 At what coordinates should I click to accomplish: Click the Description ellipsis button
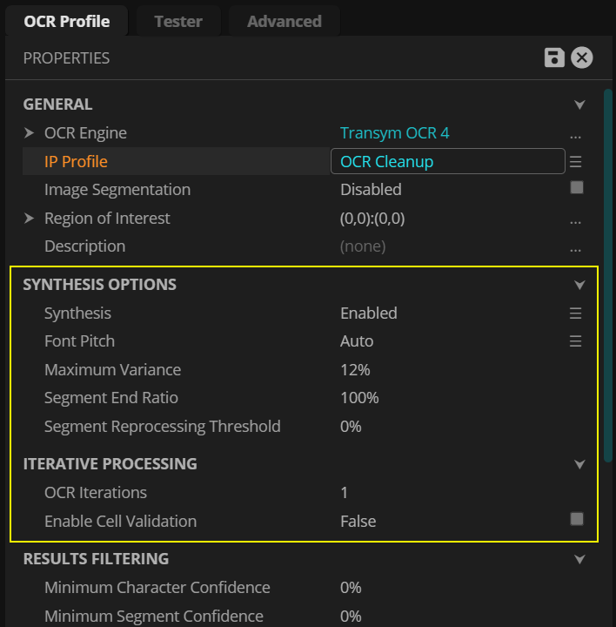[x=575, y=247]
